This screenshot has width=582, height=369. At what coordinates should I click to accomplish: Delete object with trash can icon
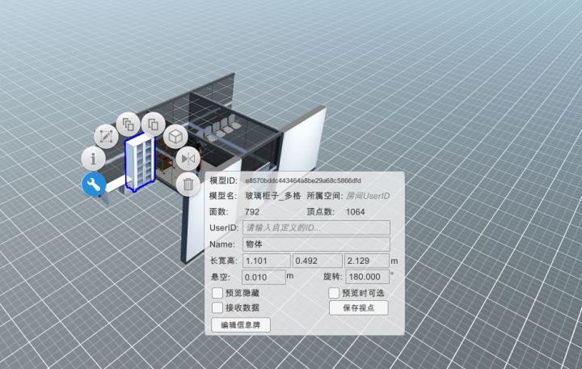click(188, 184)
